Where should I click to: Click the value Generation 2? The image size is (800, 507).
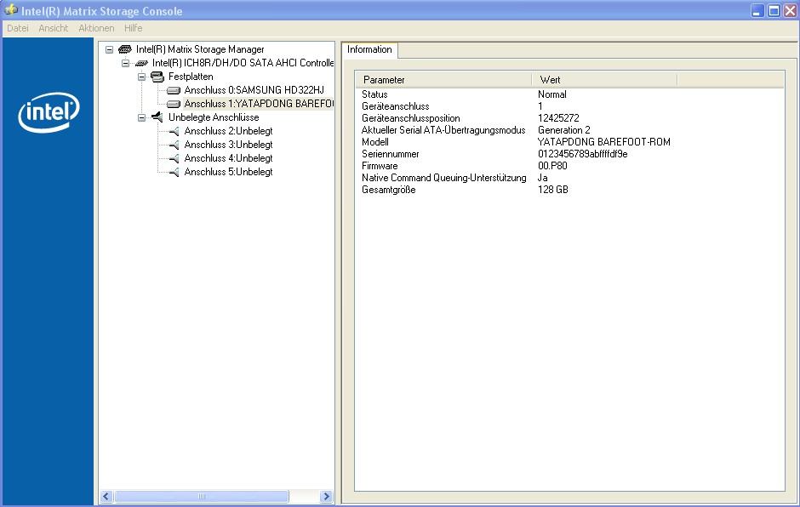click(x=563, y=130)
